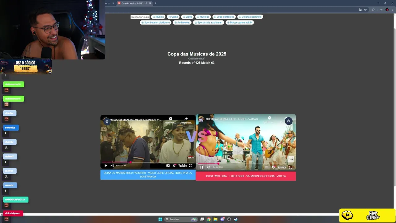Open a new browser tab
The width and height of the screenshot is (396, 223).
[x=156, y=3]
